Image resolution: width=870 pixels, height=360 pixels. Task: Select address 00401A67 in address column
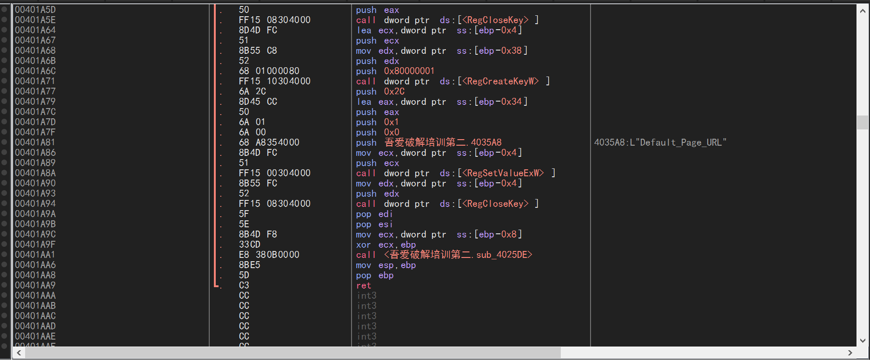(35, 40)
